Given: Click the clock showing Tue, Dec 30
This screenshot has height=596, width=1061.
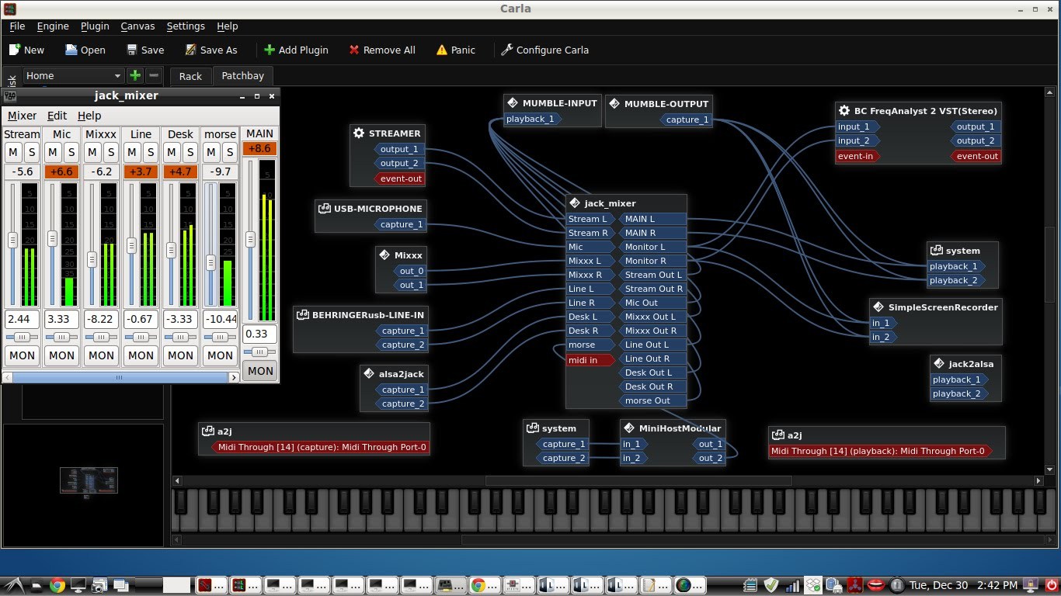Looking at the screenshot, I should (x=963, y=585).
